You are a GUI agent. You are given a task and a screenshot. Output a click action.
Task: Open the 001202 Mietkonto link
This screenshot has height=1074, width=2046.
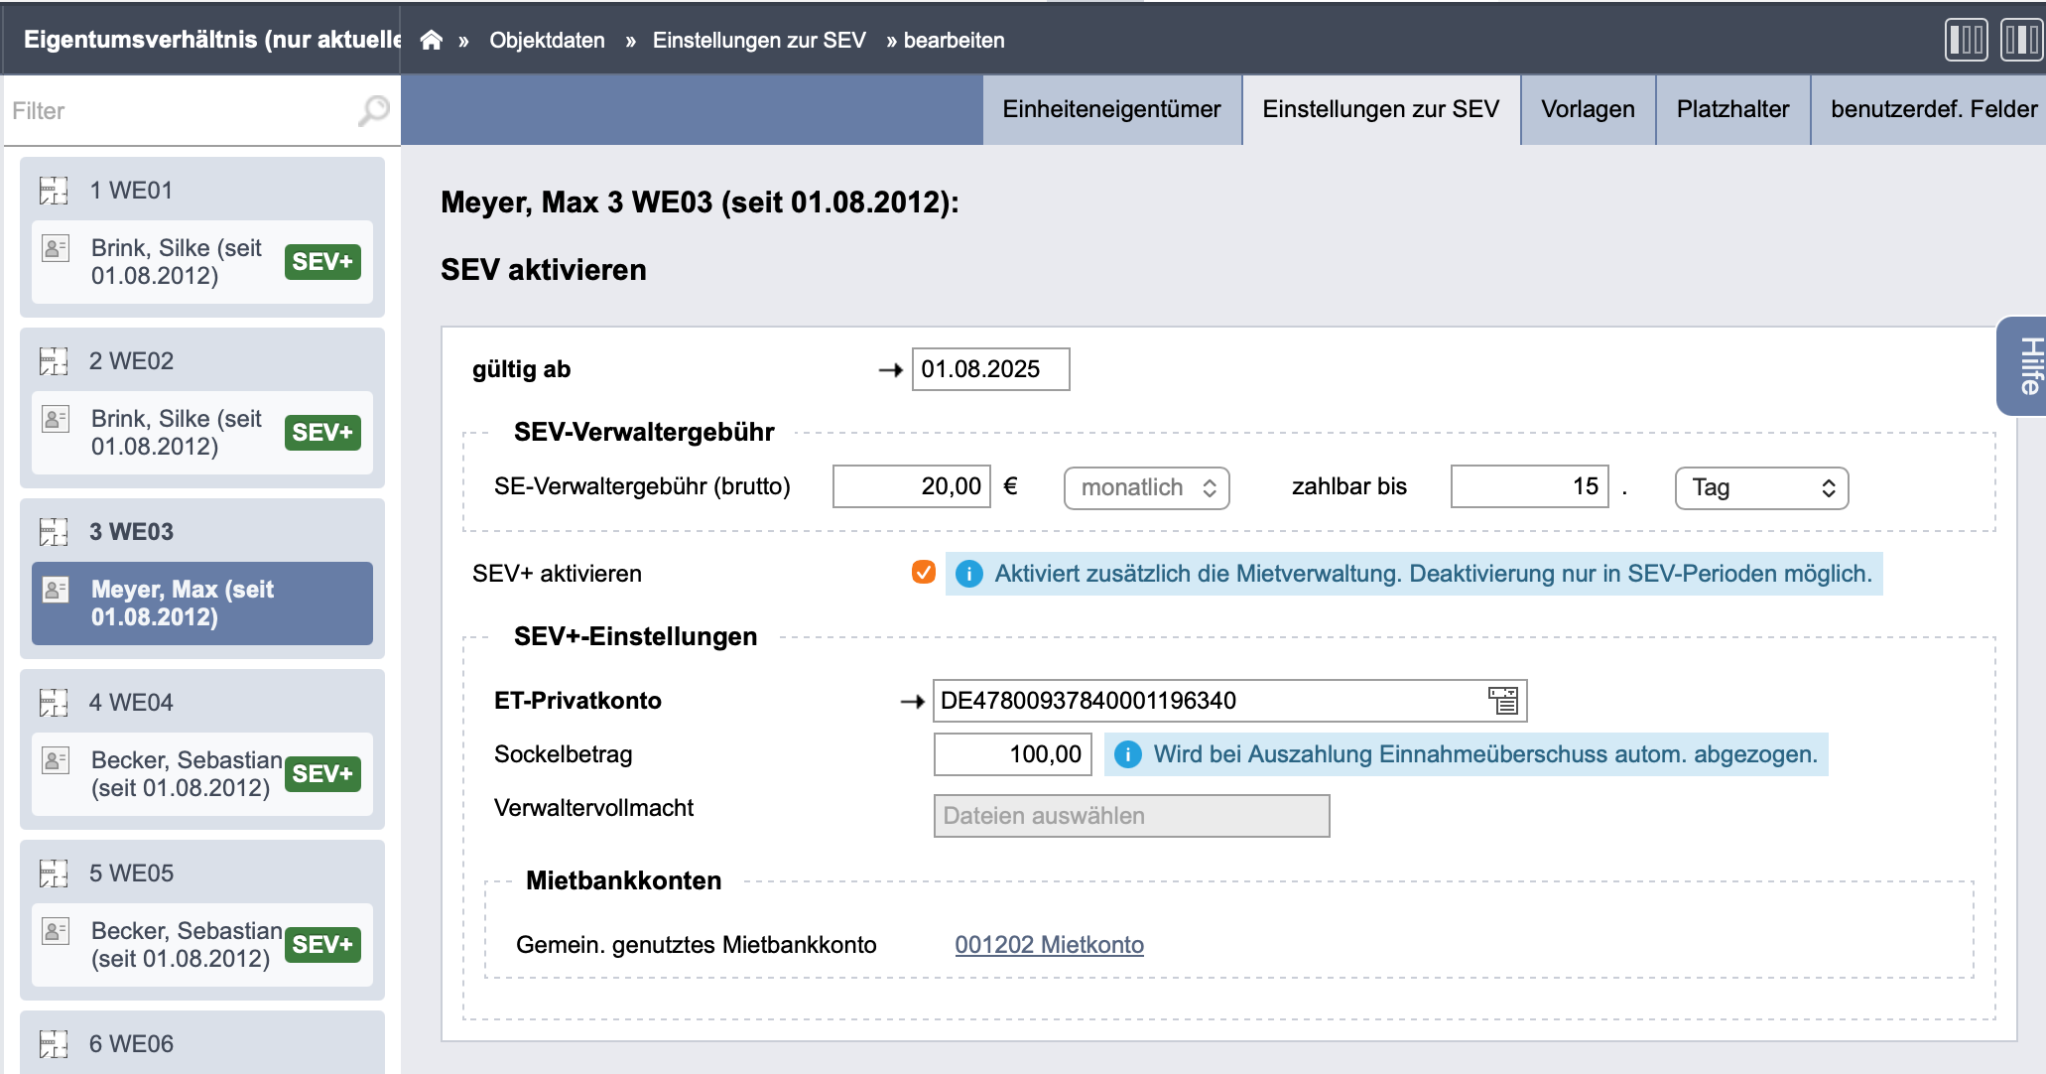click(x=1049, y=945)
